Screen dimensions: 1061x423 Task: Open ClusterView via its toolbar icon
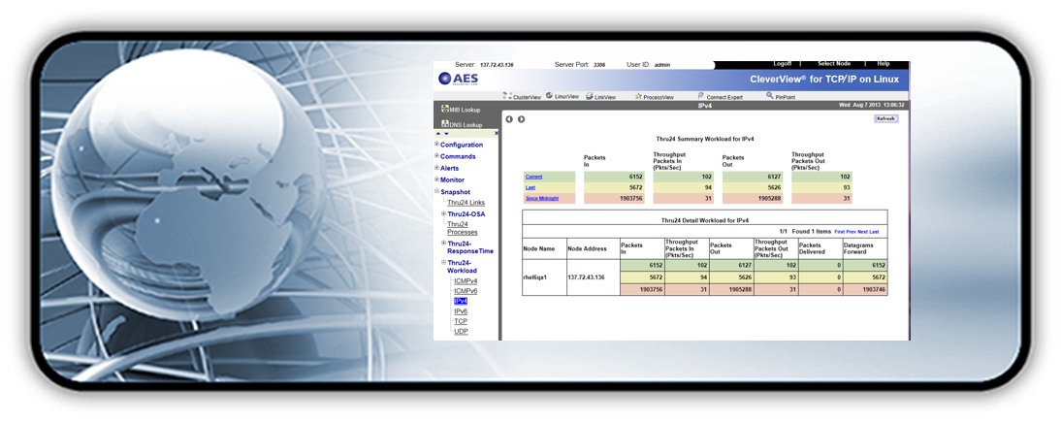(507, 96)
